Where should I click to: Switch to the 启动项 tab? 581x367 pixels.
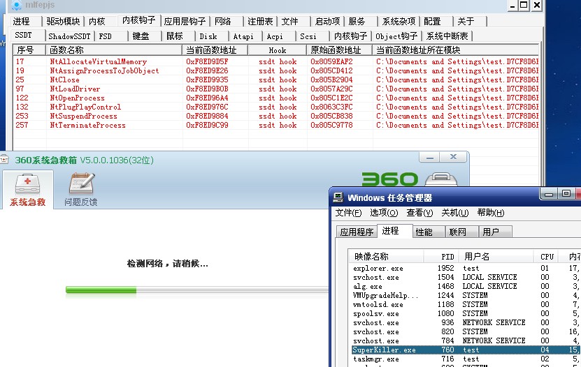327,22
